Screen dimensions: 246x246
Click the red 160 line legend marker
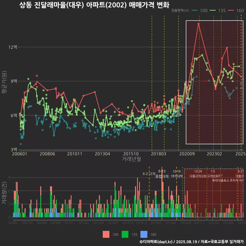[x=231, y=11]
